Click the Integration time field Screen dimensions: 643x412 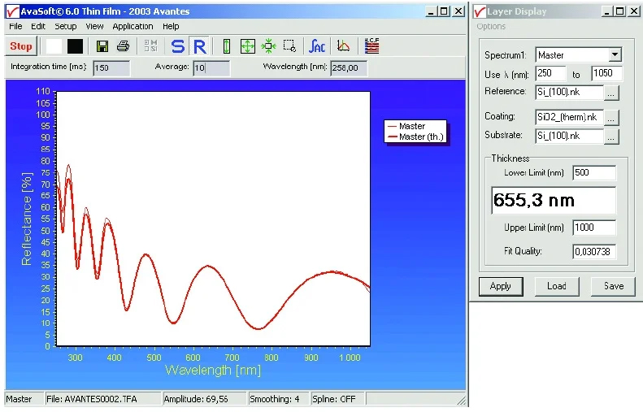[x=111, y=68]
